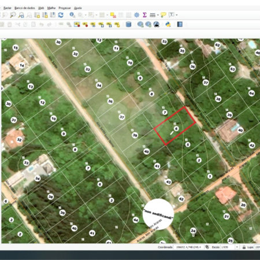Open the Help contents book icon
The image size is (260, 260).
pos(180,24)
